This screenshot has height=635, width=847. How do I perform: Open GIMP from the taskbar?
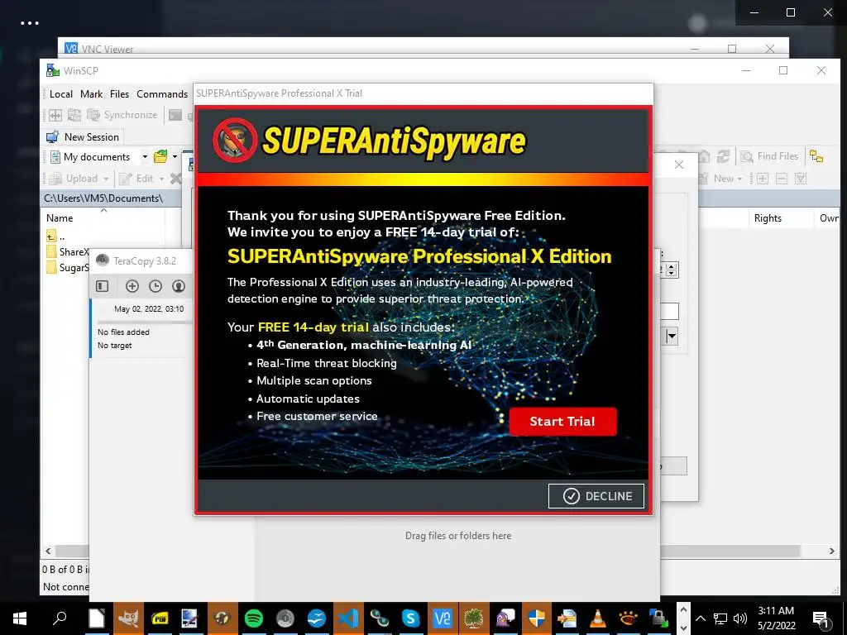pyautogui.click(x=128, y=618)
